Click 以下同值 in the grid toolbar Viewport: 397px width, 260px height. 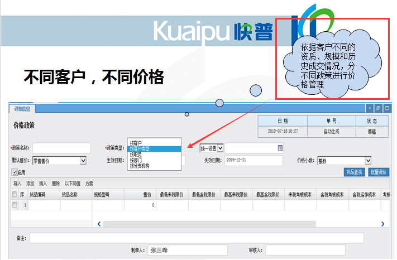tap(73, 184)
